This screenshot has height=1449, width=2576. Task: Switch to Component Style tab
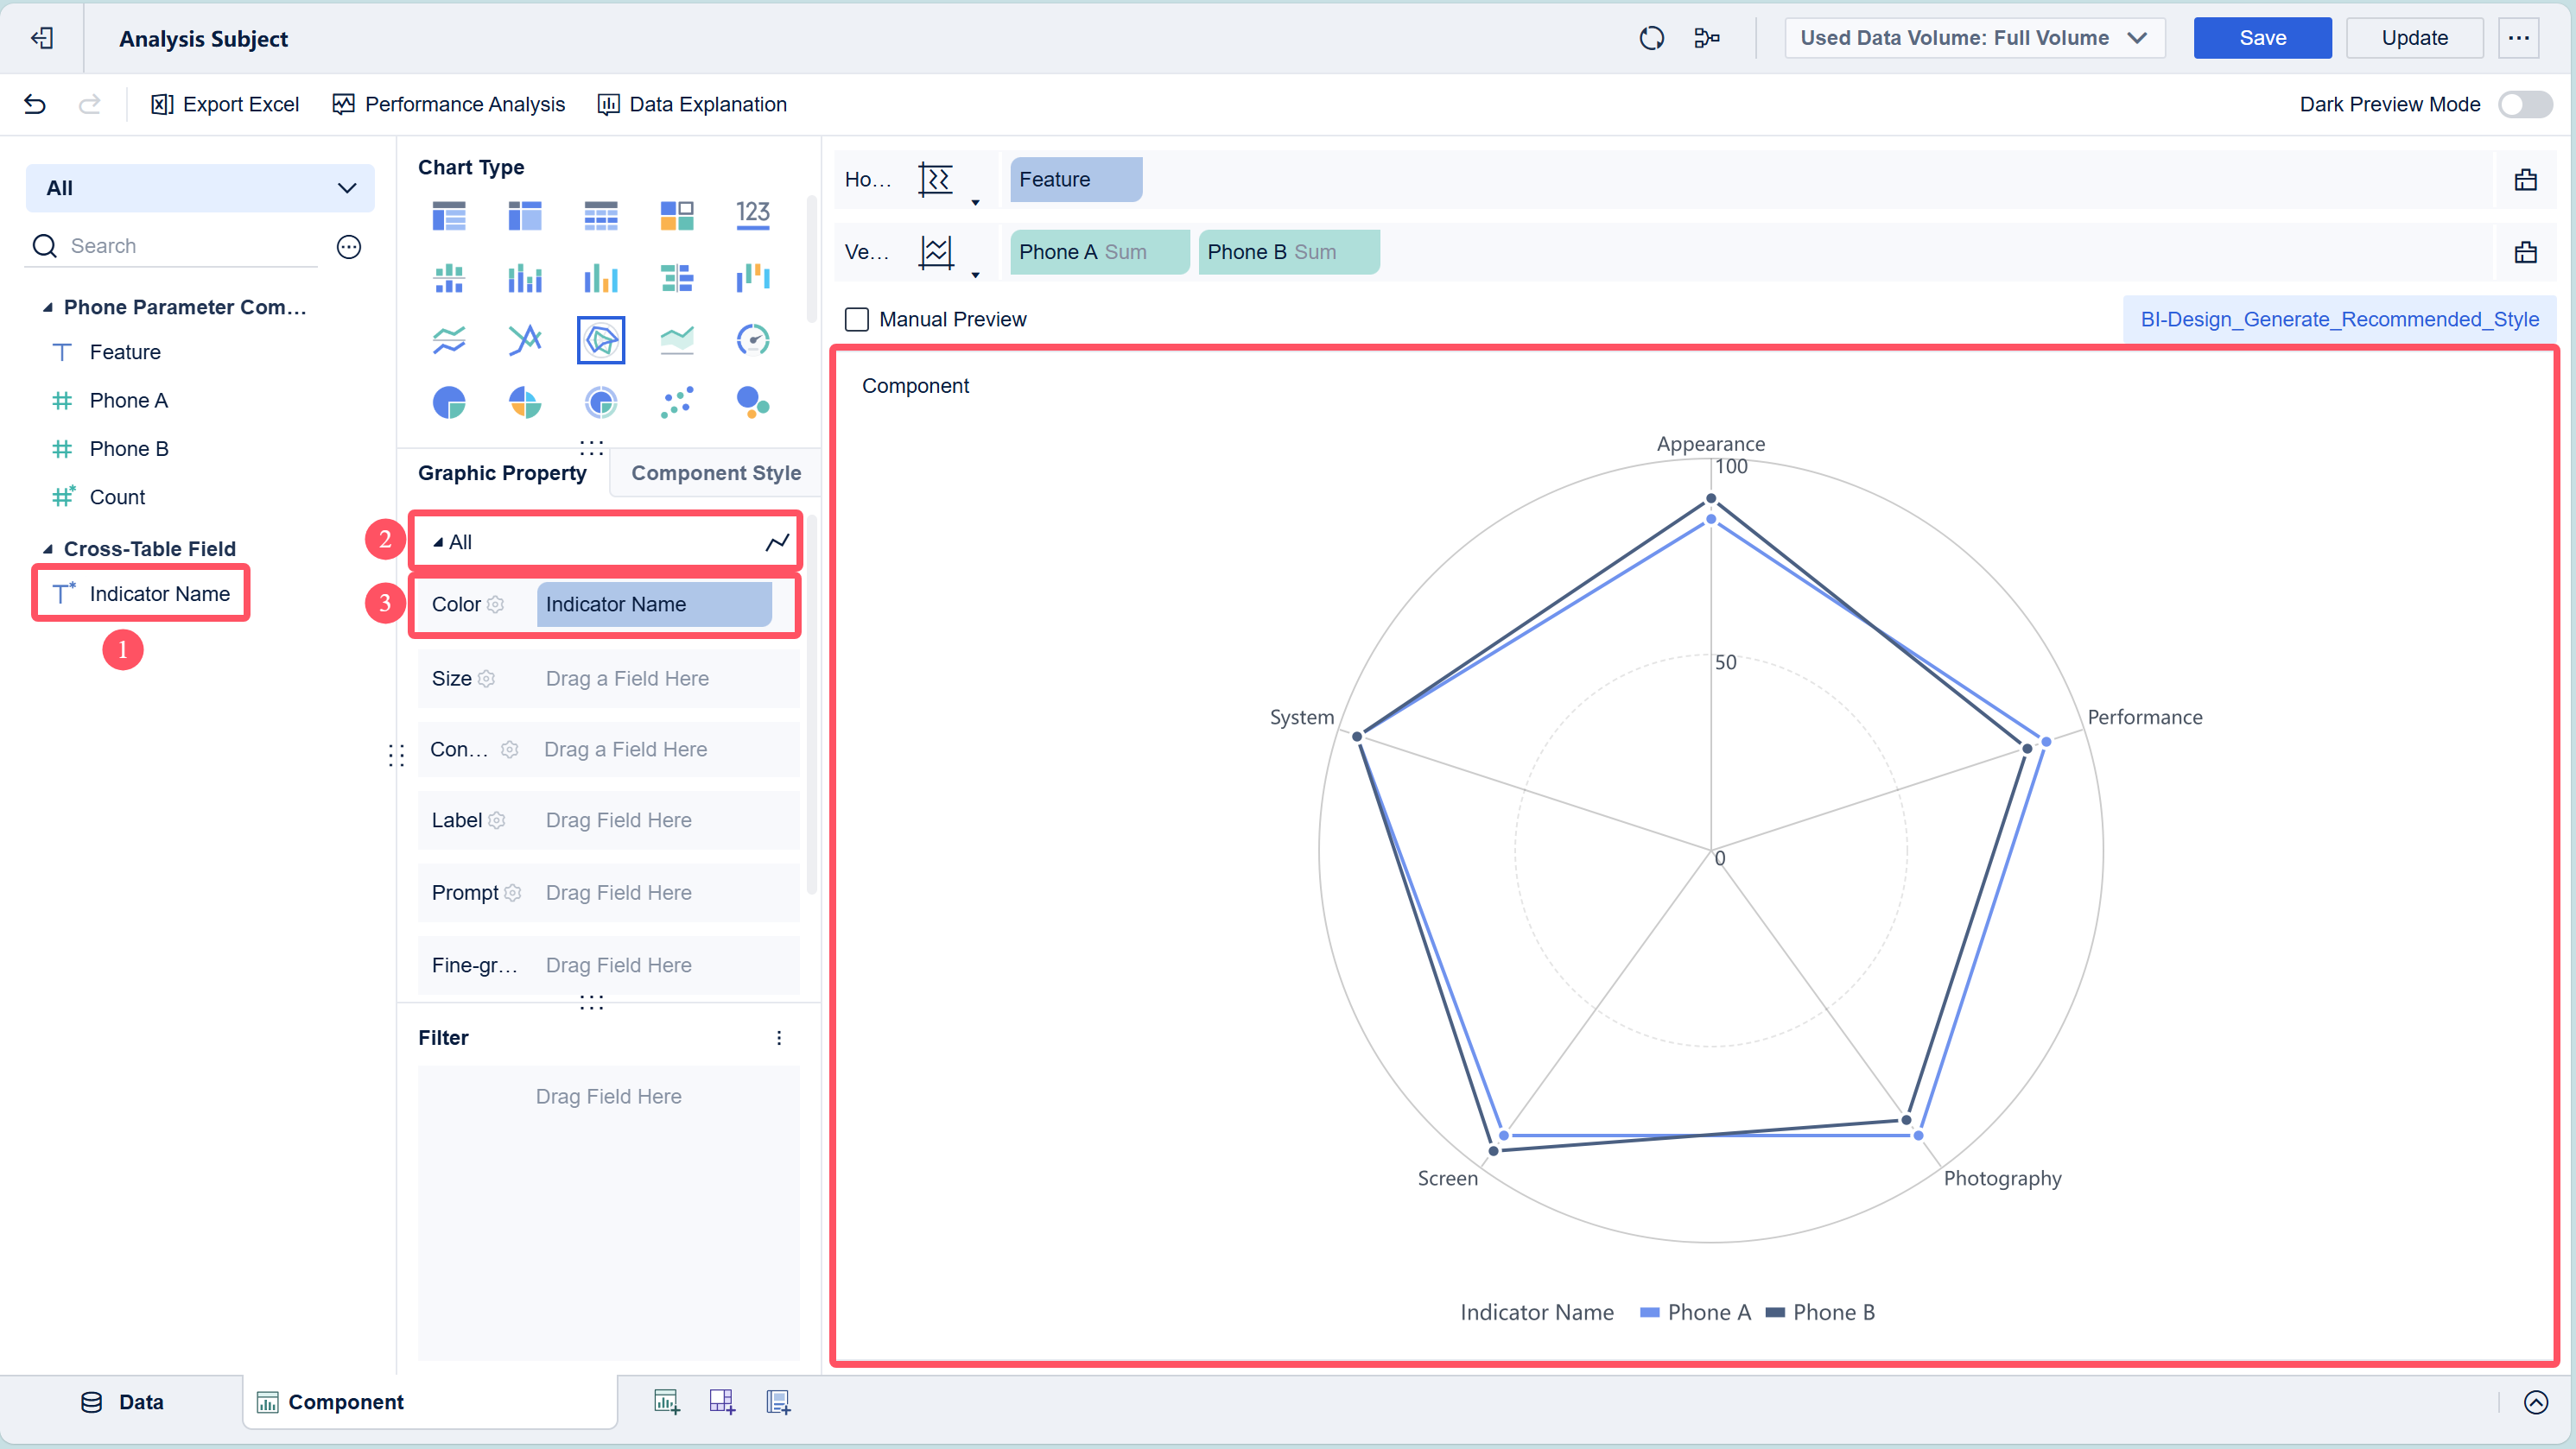tap(715, 472)
